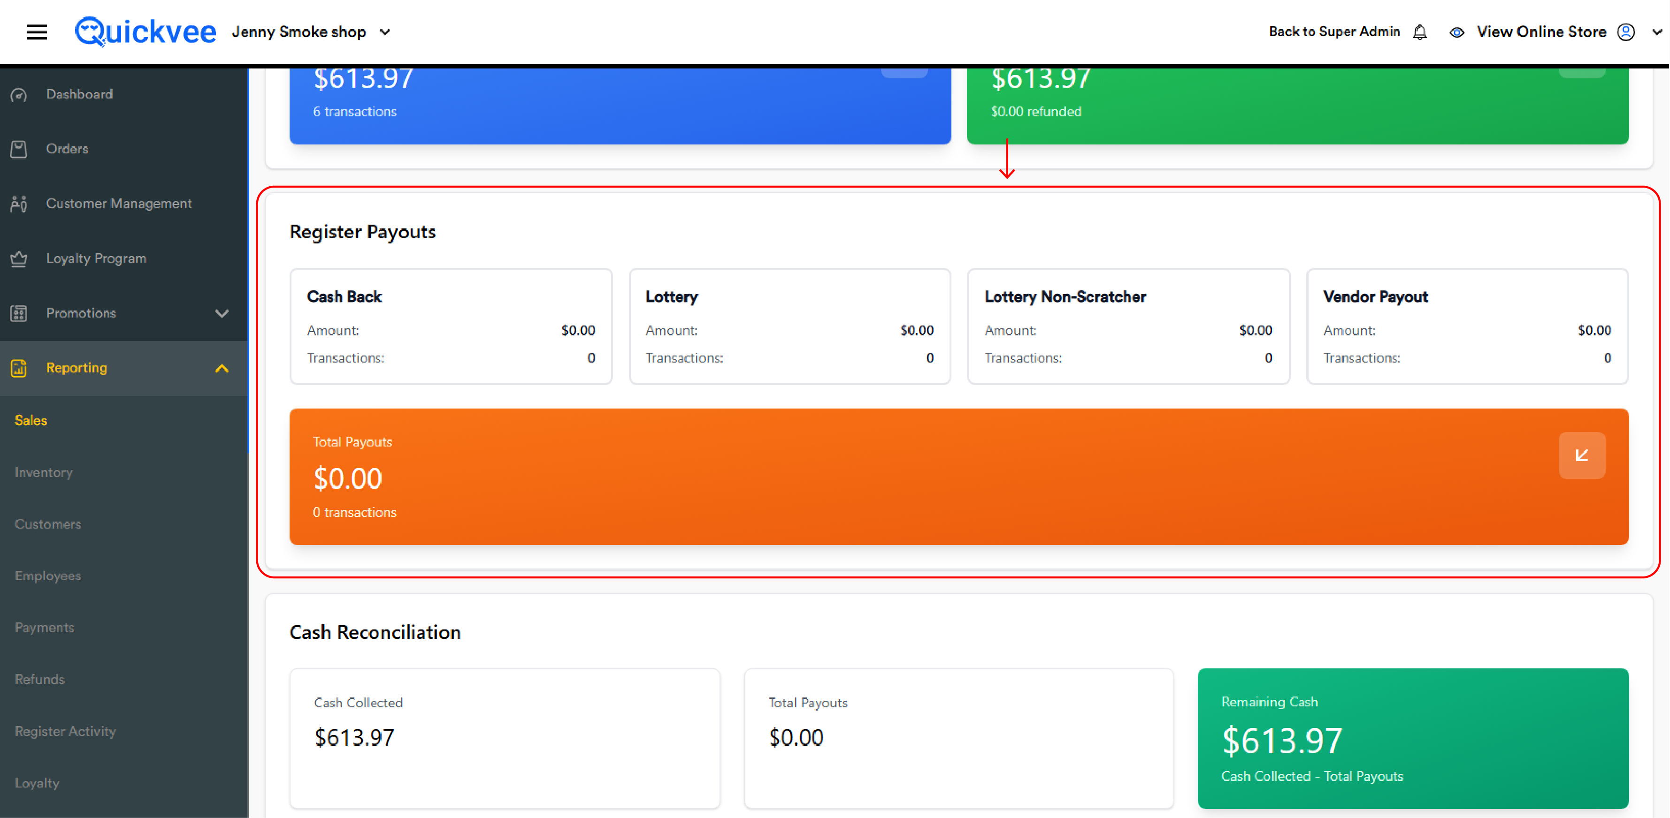Viewport: 1670px width, 818px height.
Task: Expand the Promotions submenu chevron
Action: [x=222, y=313]
